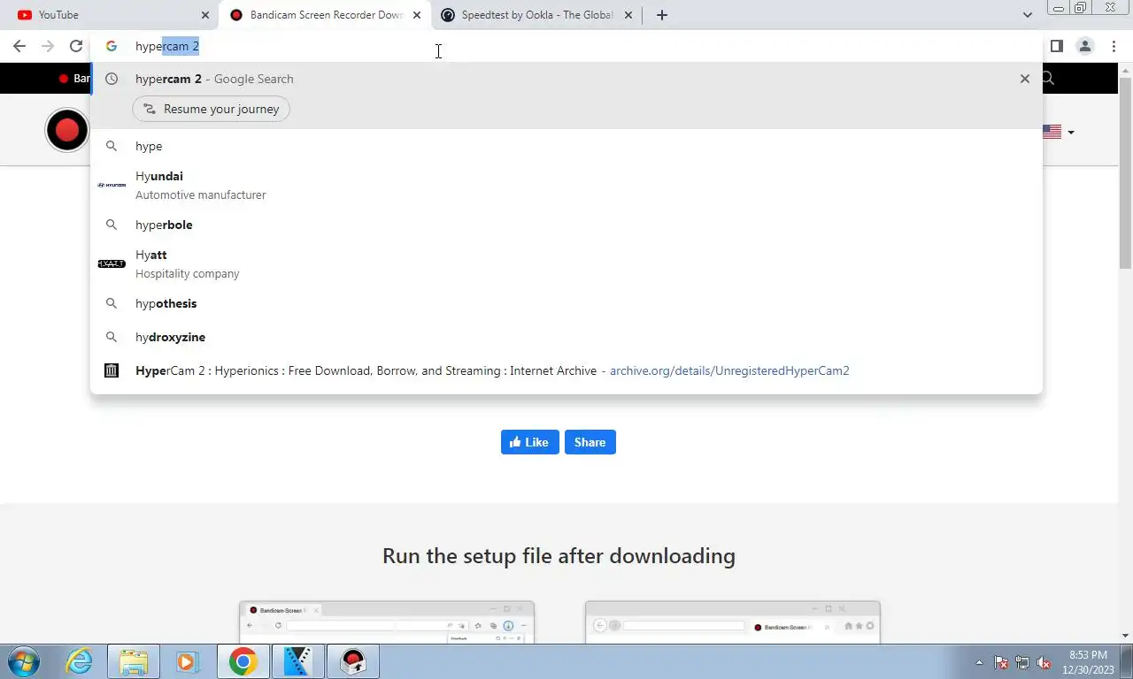Expand the language dropdown arrow beside the flag
This screenshot has width=1133, height=679.
tap(1071, 133)
